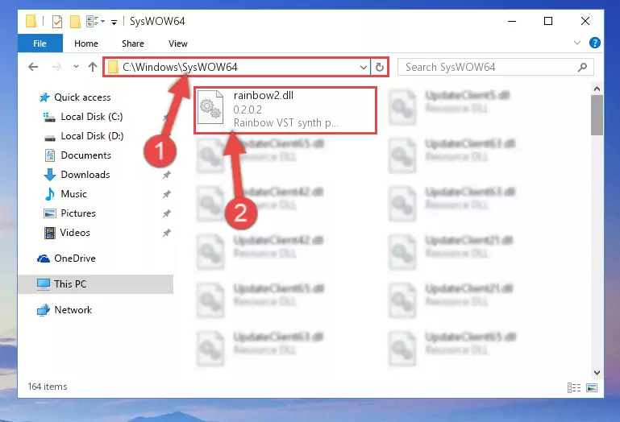620x422 pixels.
Task: Click the This PC monitor icon
Action: [x=44, y=284]
